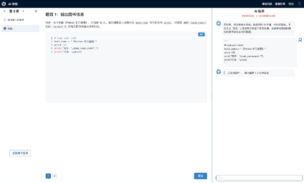This screenshot has height=183, width=304.
Task: Click 'price =42' in the chat message
Action: (230, 52)
